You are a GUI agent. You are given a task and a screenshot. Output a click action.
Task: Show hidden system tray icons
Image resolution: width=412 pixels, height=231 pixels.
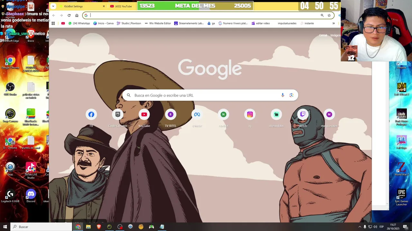tap(360, 227)
